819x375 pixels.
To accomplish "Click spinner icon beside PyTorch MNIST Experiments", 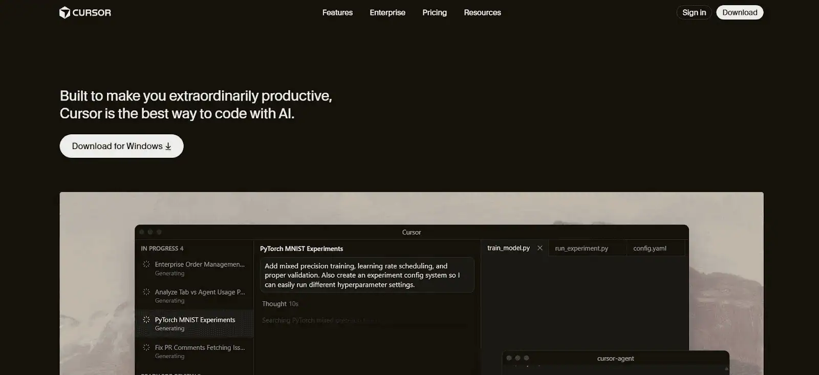I will pyautogui.click(x=146, y=320).
